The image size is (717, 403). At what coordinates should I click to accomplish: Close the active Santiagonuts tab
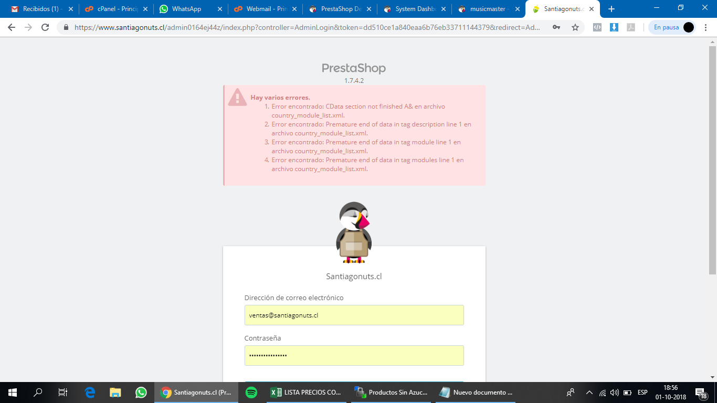pos(592,9)
